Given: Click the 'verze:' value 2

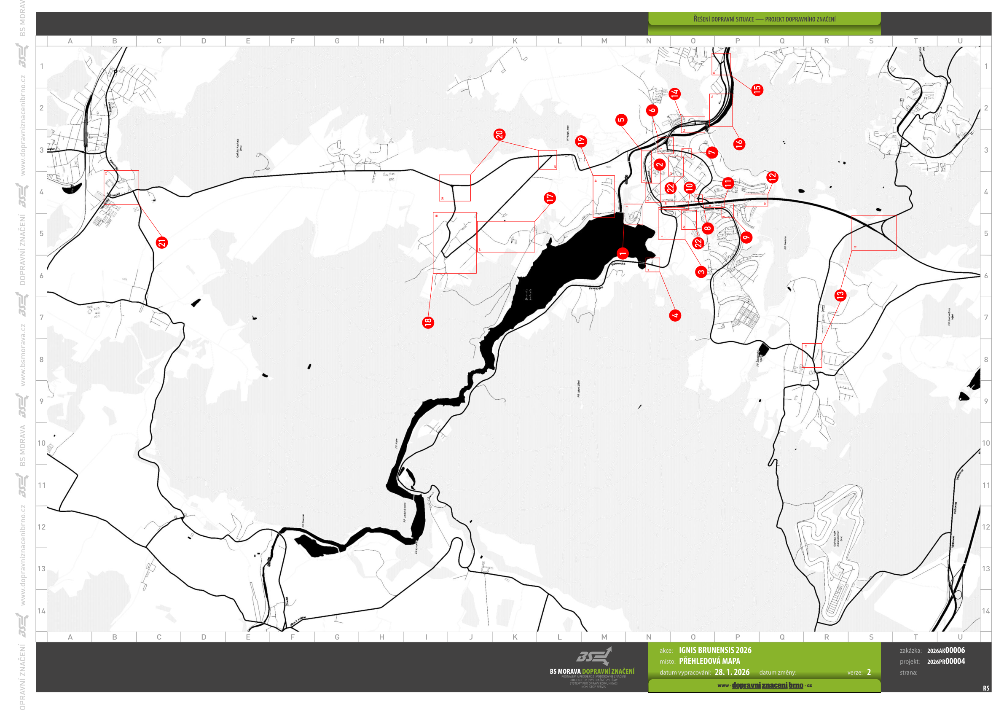Looking at the screenshot, I should (x=869, y=672).
